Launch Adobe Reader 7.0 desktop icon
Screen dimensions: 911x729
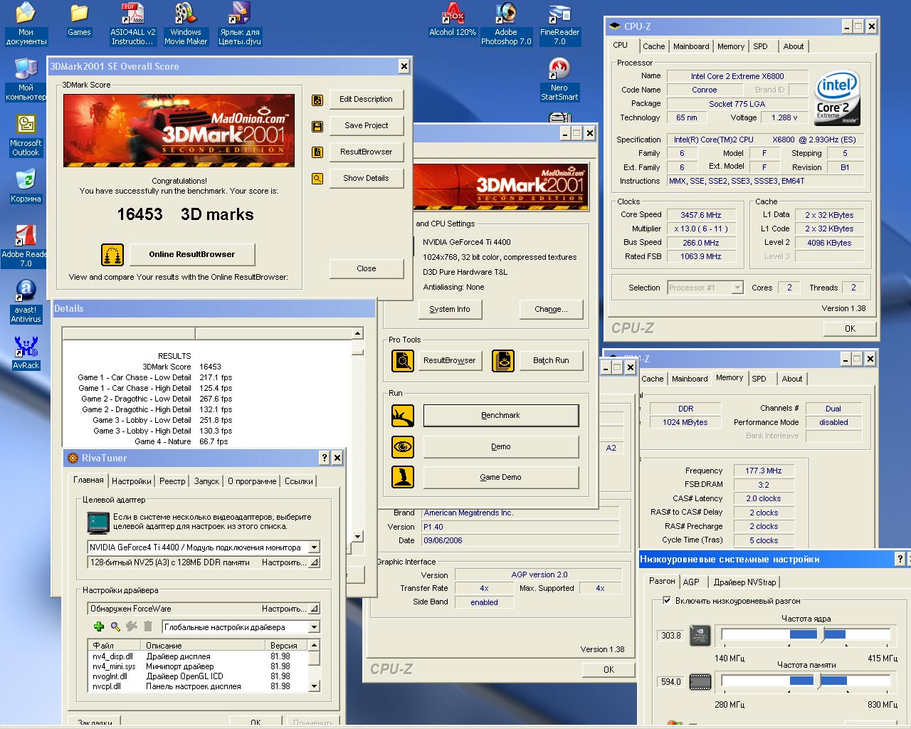26,246
